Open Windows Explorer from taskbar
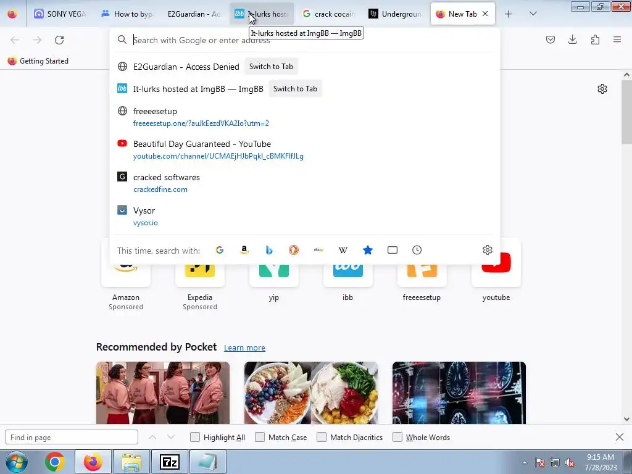This screenshot has height=474, width=632. tap(131, 462)
